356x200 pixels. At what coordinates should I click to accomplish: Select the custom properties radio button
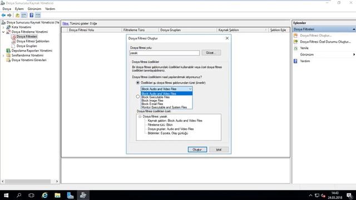point(138,97)
